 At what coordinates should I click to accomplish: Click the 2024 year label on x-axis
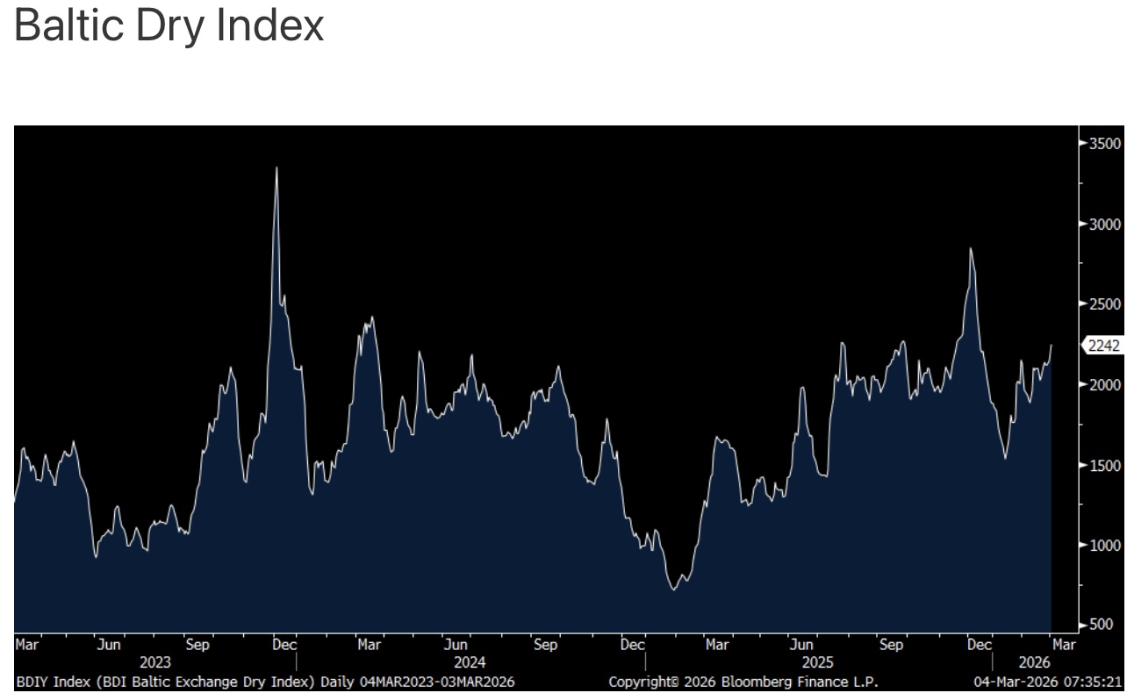point(470,662)
